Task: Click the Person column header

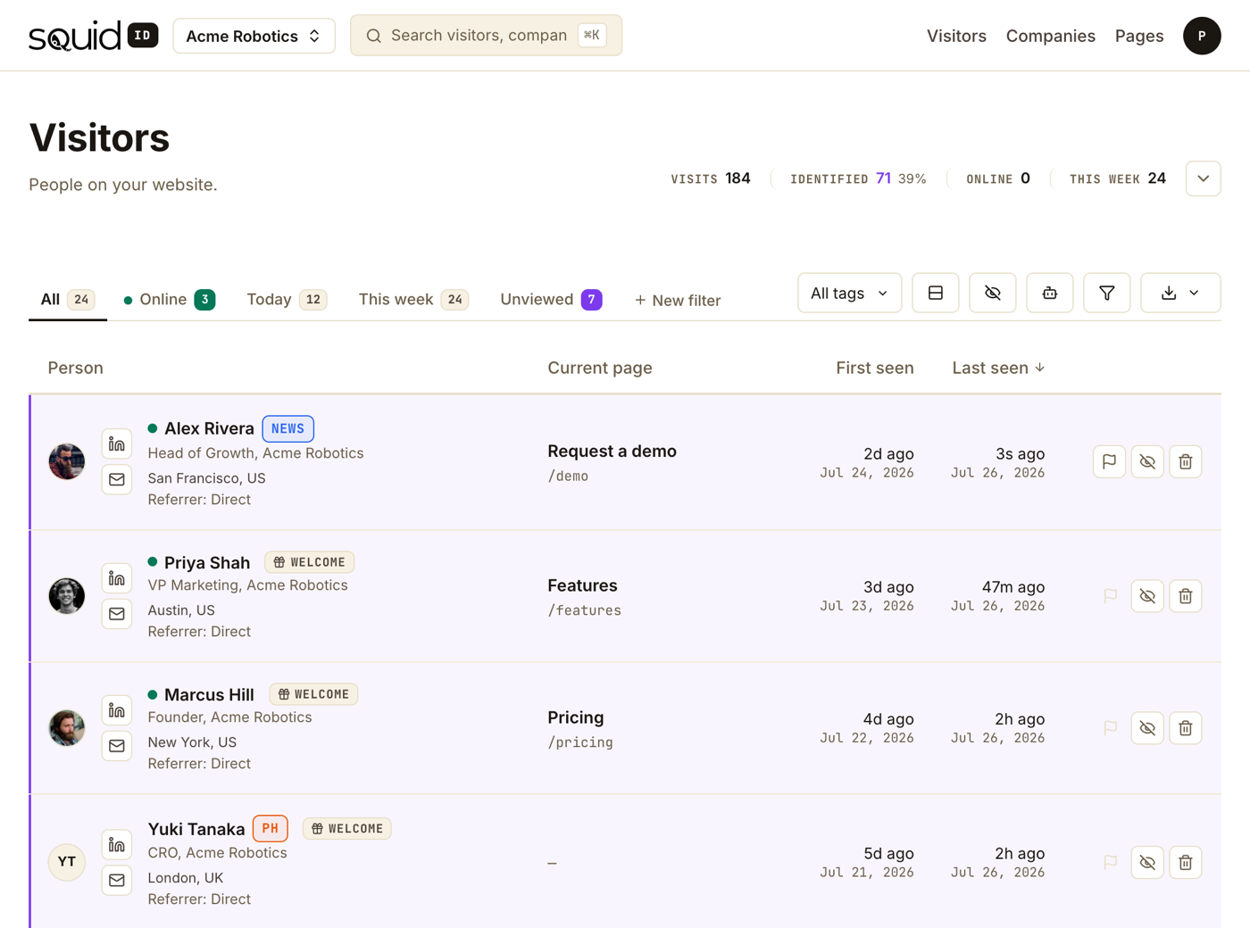Action: coord(75,368)
